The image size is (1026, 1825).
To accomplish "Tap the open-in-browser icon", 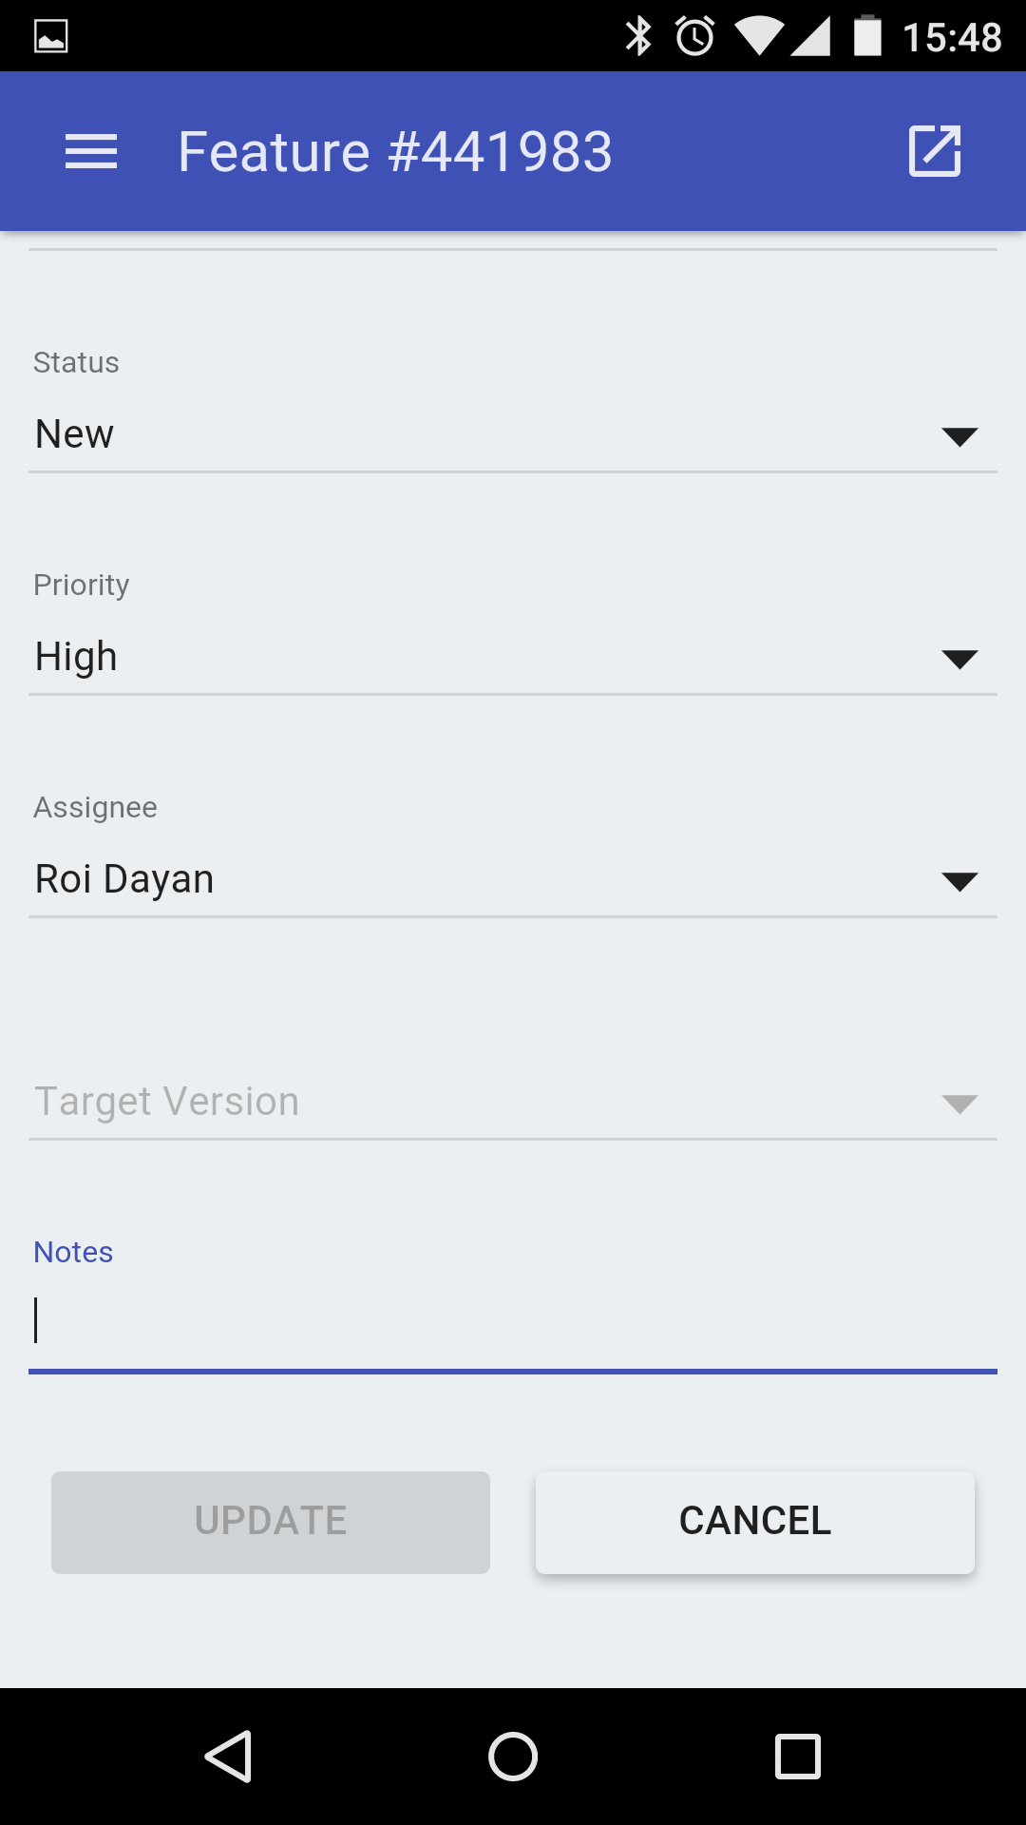I will (x=935, y=151).
